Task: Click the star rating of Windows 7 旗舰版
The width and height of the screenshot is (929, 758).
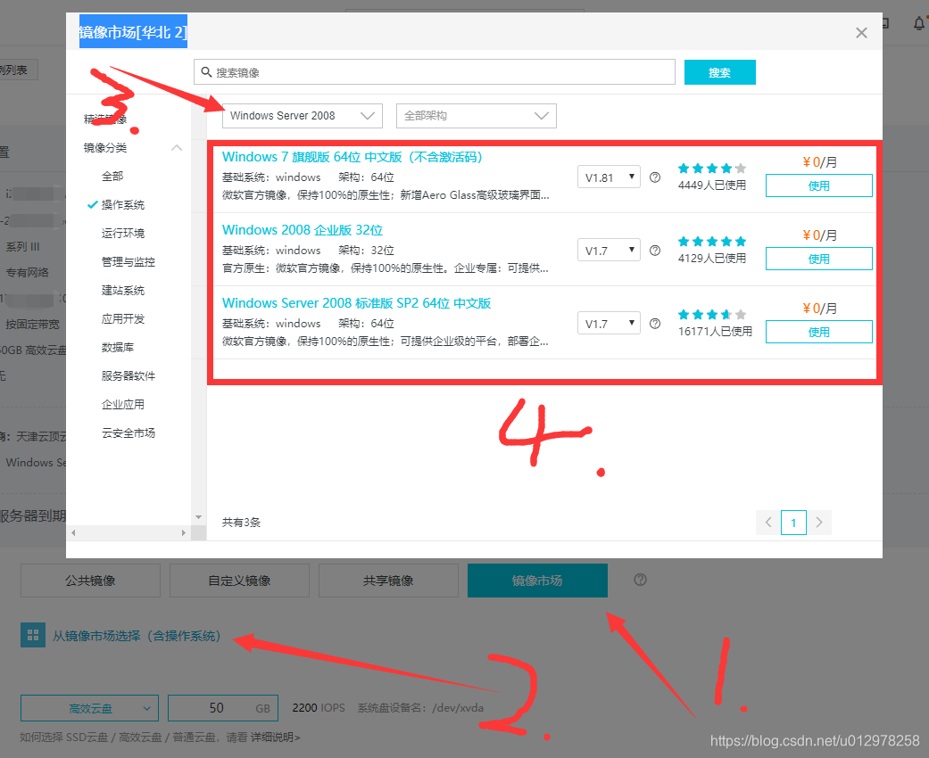Action: tap(711, 169)
